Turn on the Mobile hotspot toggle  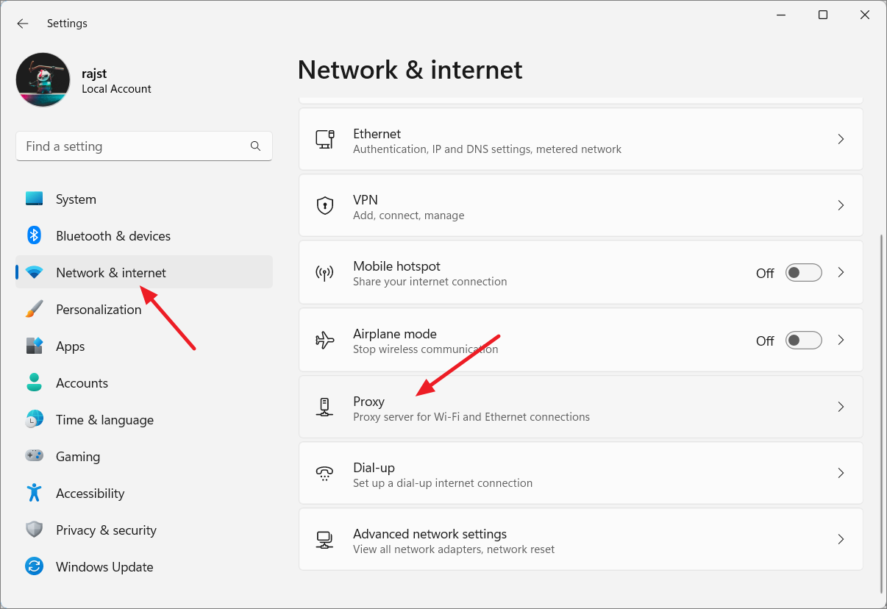tap(803, 273)
